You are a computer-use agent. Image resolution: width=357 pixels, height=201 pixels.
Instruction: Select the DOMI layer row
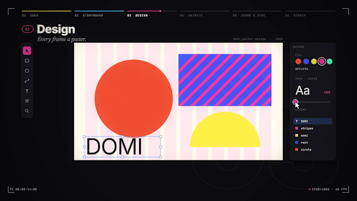[313, 121]
